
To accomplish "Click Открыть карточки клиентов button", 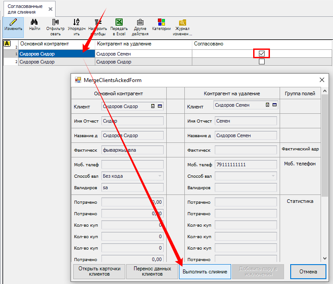I will (x=98, y=271).
